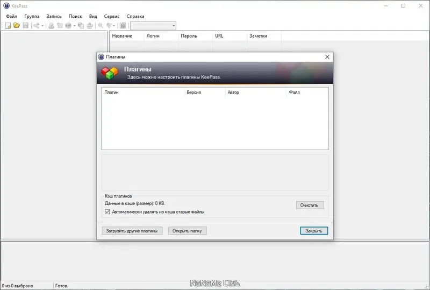Expand the Show entries dropdown arrow
The height and width of the screenshot is (290, 430).
click(x=114, y=26)
